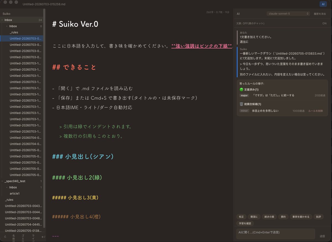The height and width of the screenshot is (242, 332).
Task: Click the 事実を確かめる chip
Action: pos(301,217)
